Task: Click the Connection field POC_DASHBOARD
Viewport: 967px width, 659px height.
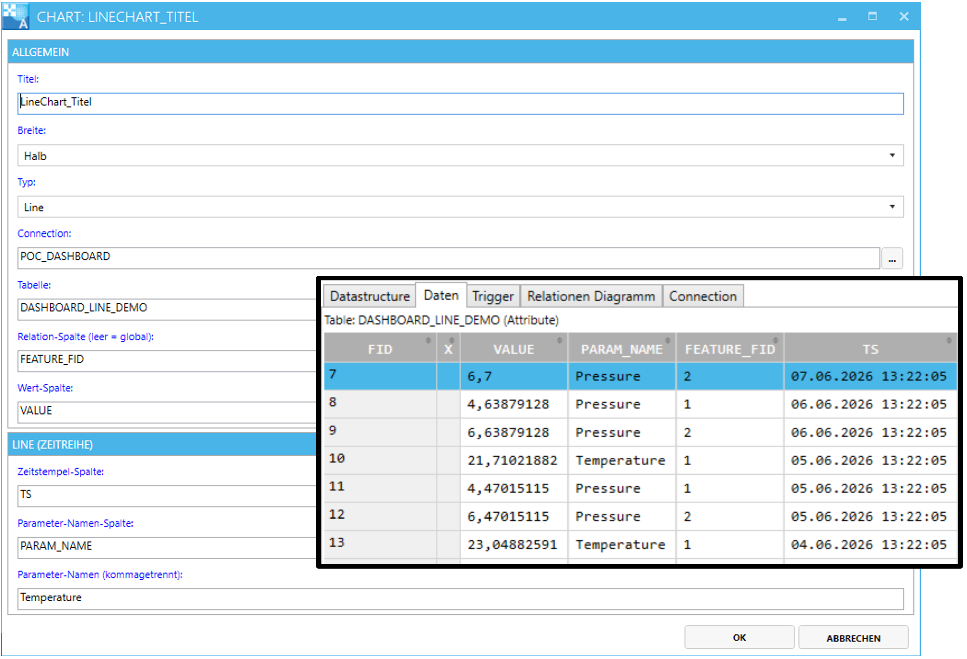Action: coord(449,258)
